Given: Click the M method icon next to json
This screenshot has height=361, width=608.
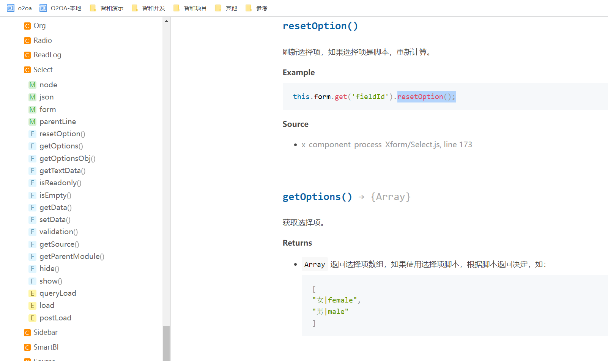Looking at the screenshot, I should pos(32,97).
